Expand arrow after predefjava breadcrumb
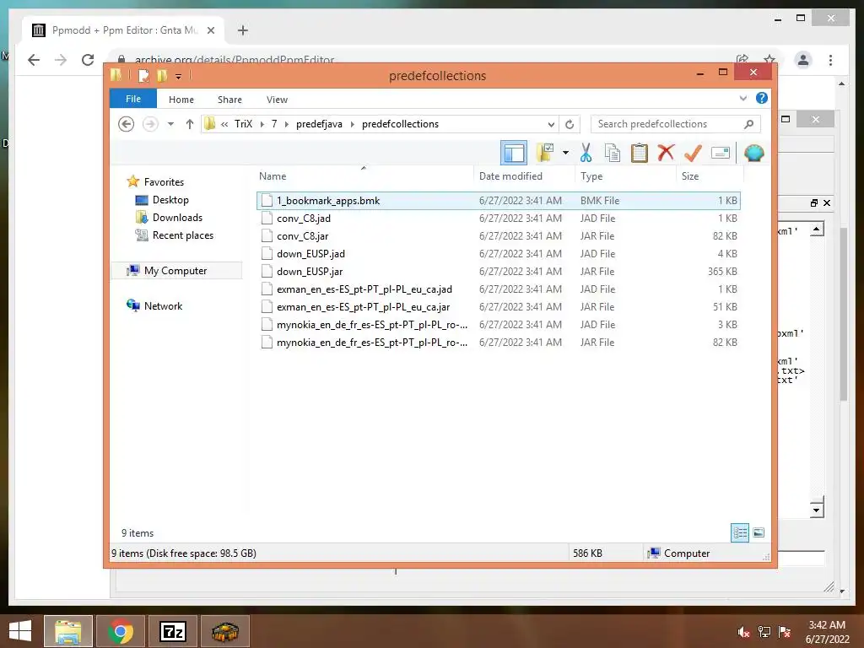The width and height of the screenshot is (864, 648). coord(352,124)
